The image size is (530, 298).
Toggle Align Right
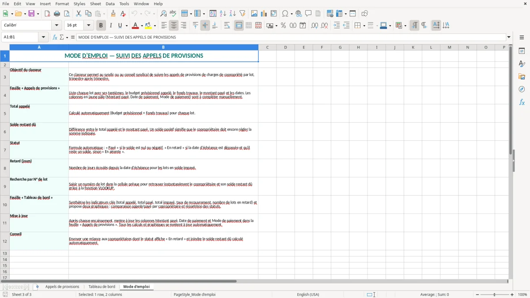pyautogui.click(x=183, y=26)
